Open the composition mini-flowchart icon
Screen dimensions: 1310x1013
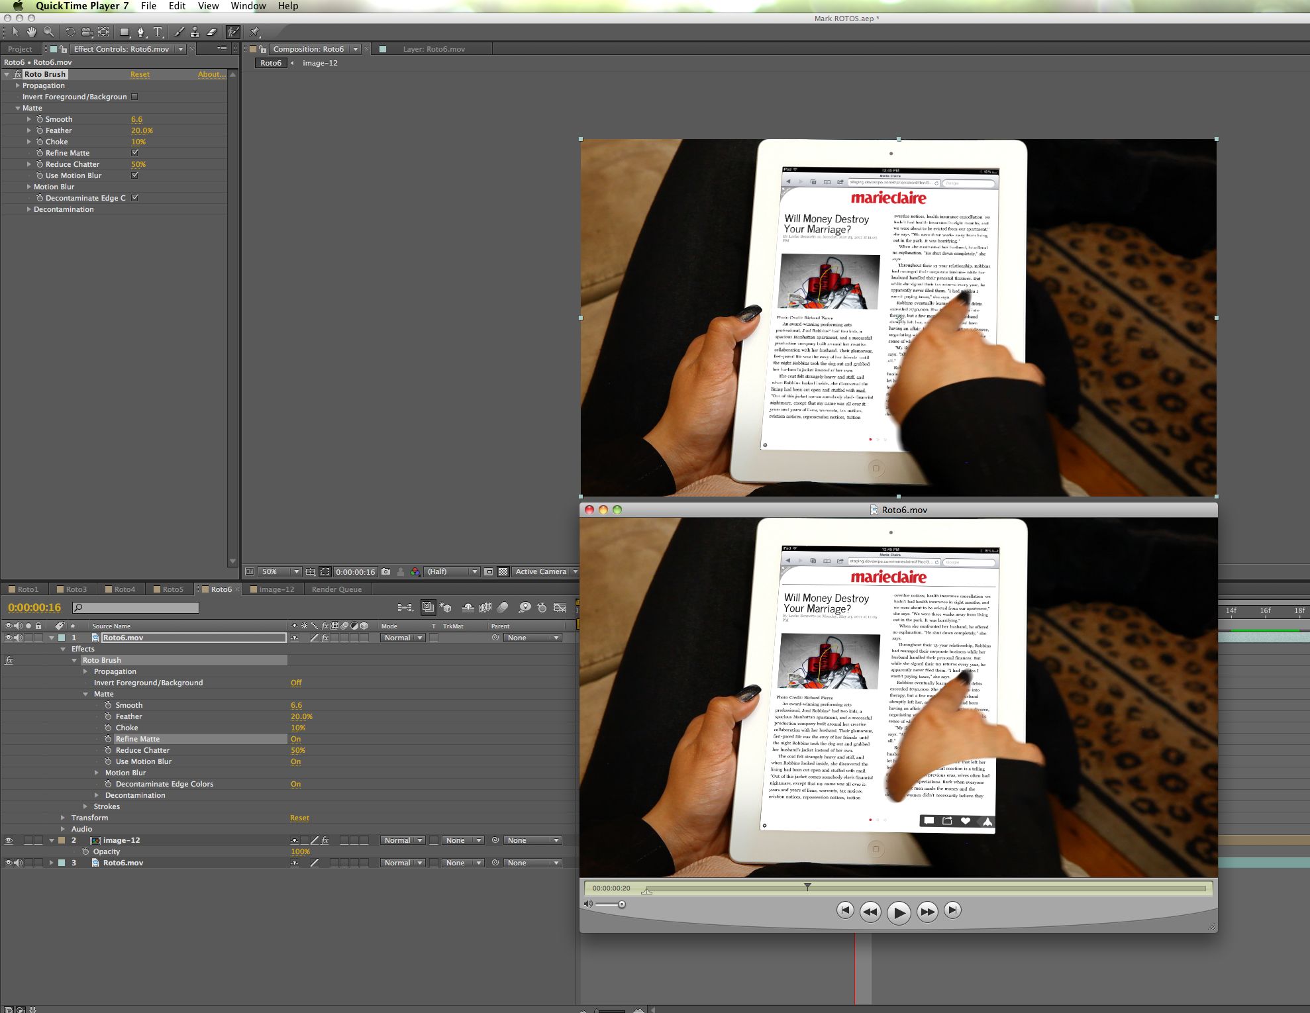[405, 607]
